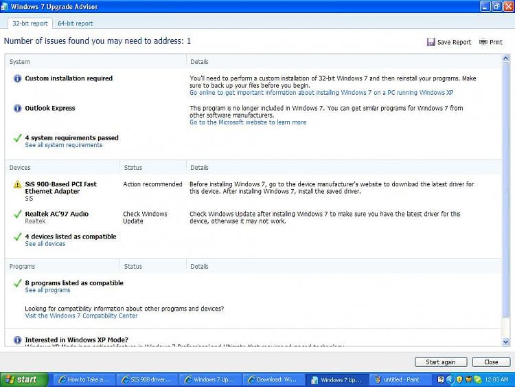Screen dimensions: 515x387
Task: Click the report scrollbar up arrow
Action: click(x=506, y=58)
